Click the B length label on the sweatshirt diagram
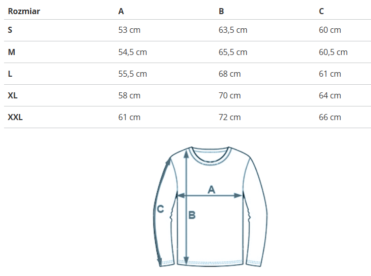 pos(192,215)
